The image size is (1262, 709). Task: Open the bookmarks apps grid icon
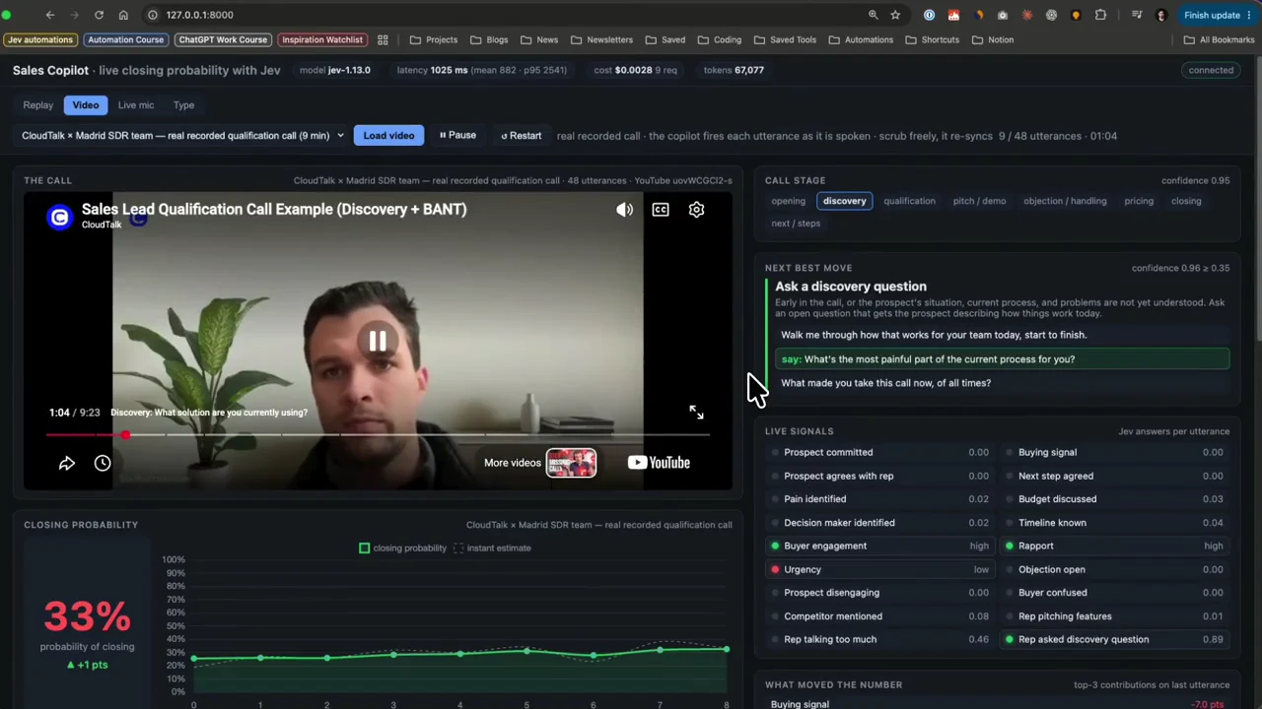pos(383,39)
